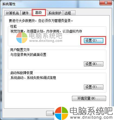Viewport: 114px width, 120px height.
Task: Click the large 电脑系统吧 watermark text at the bottom
Action: coord(91,111)
